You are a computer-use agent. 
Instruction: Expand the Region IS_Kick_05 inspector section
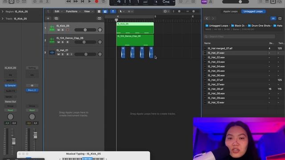(3, 12)
